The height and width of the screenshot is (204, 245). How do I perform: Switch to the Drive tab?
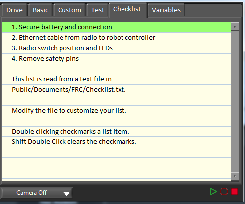tap(14, 10)
